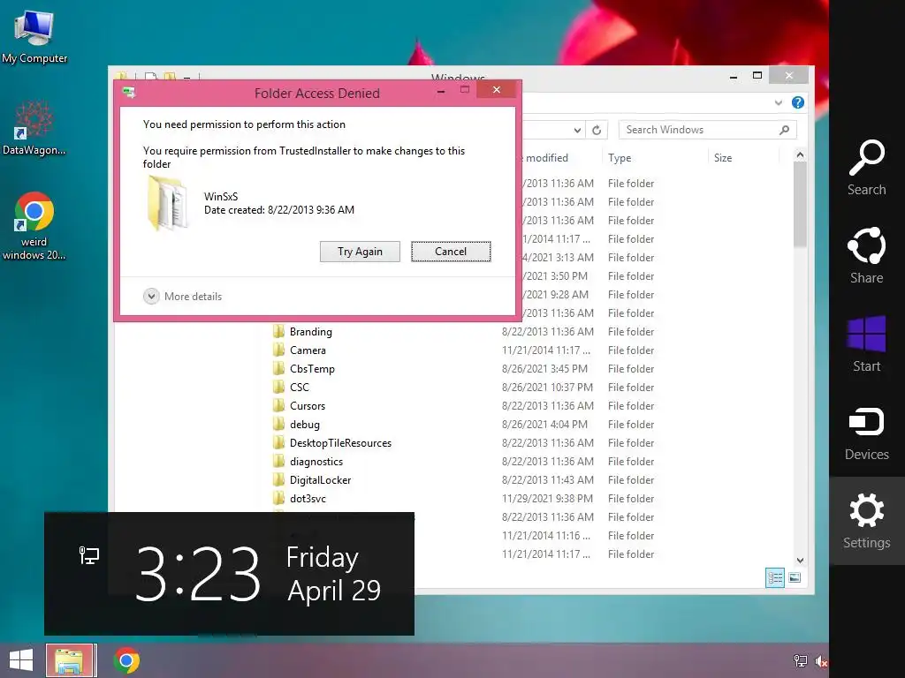Click the 8/26/2021 10:37 PM date cell
This screenshot has width=905, height=678.
(x=547, y=387)
